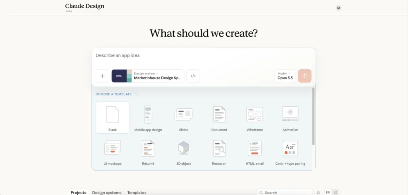408x195 pixels.
Task: Click the "What should we create?" heading
Action: click(x=204, y=33)
